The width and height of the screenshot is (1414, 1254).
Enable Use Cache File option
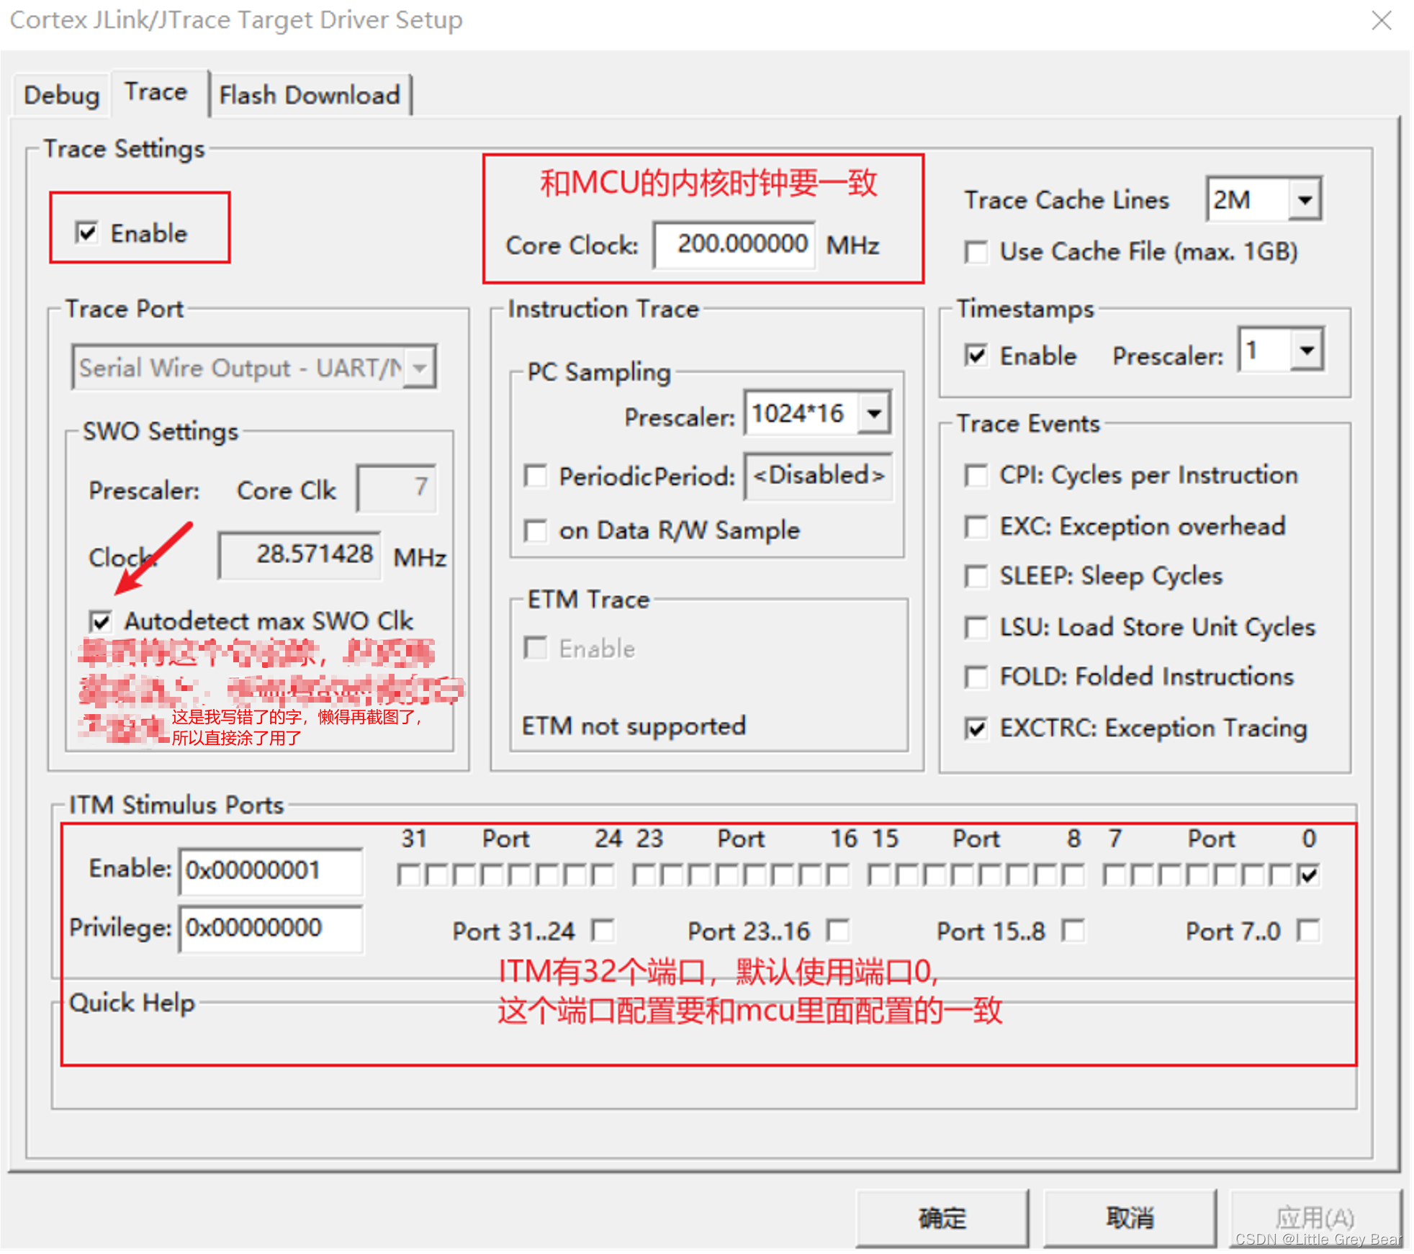point(976,253)
